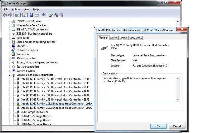Screen dimensions: 198x133
Task: Click device tree scrollbar up arrow
Action: click(x=178, y=21)
